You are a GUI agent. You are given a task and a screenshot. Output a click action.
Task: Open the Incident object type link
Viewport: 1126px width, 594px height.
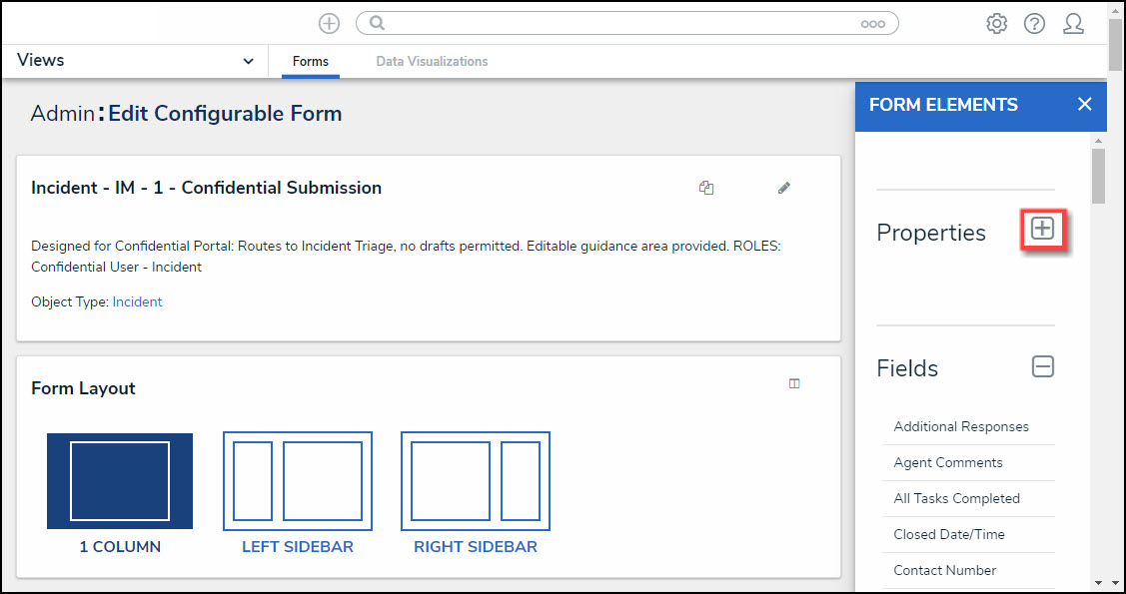pos(137,301)
